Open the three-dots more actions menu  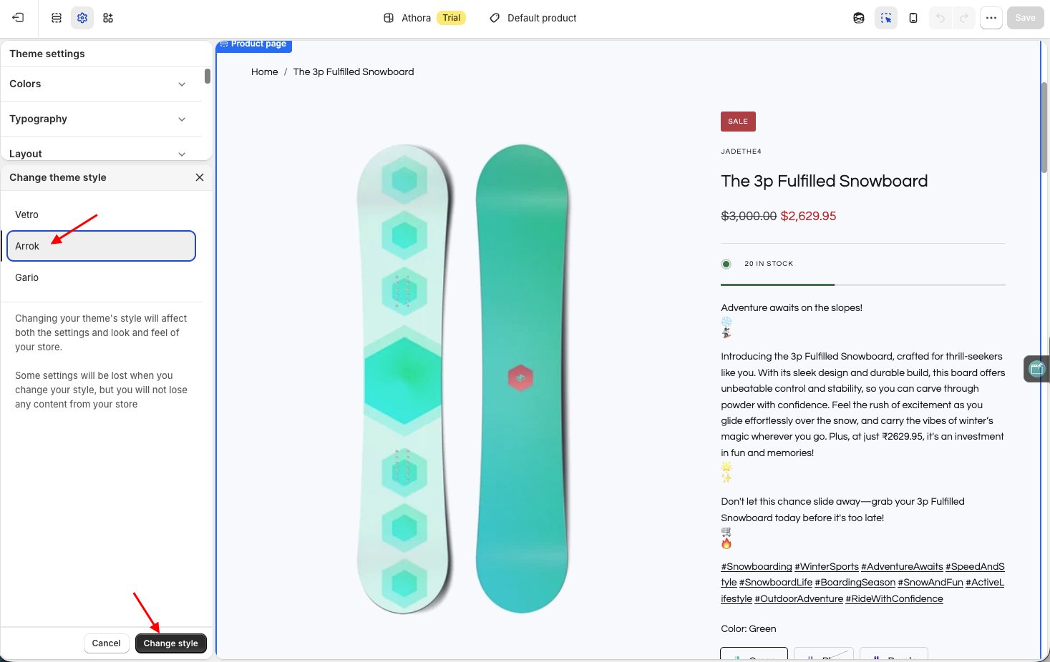point(991,18)
